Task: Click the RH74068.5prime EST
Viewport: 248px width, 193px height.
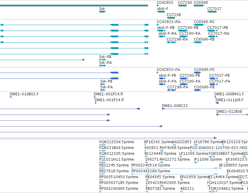Action: (x=161, y=151)
